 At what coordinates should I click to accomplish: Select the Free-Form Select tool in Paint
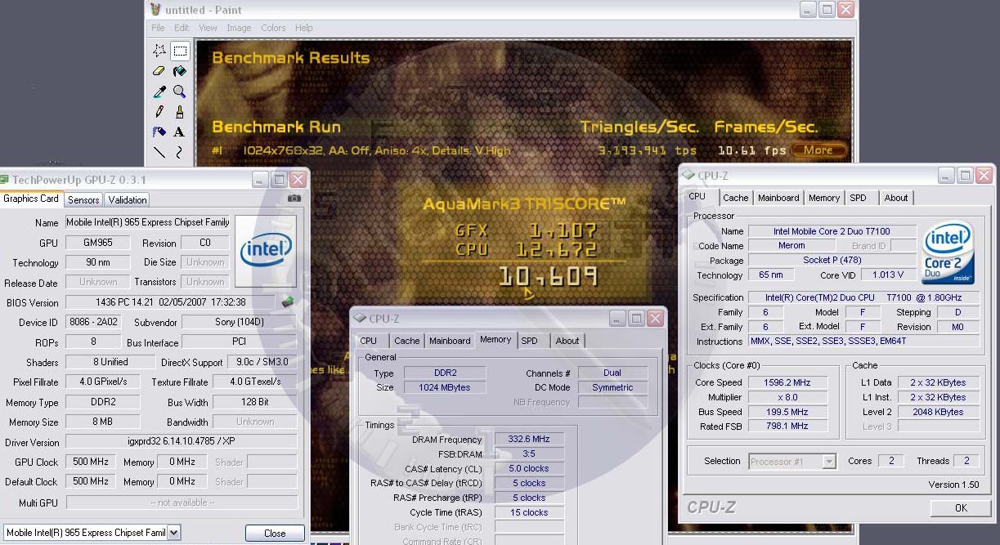click(160, 51)
